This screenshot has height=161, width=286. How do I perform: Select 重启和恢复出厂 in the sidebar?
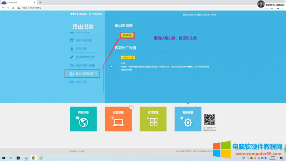(82, 74)
